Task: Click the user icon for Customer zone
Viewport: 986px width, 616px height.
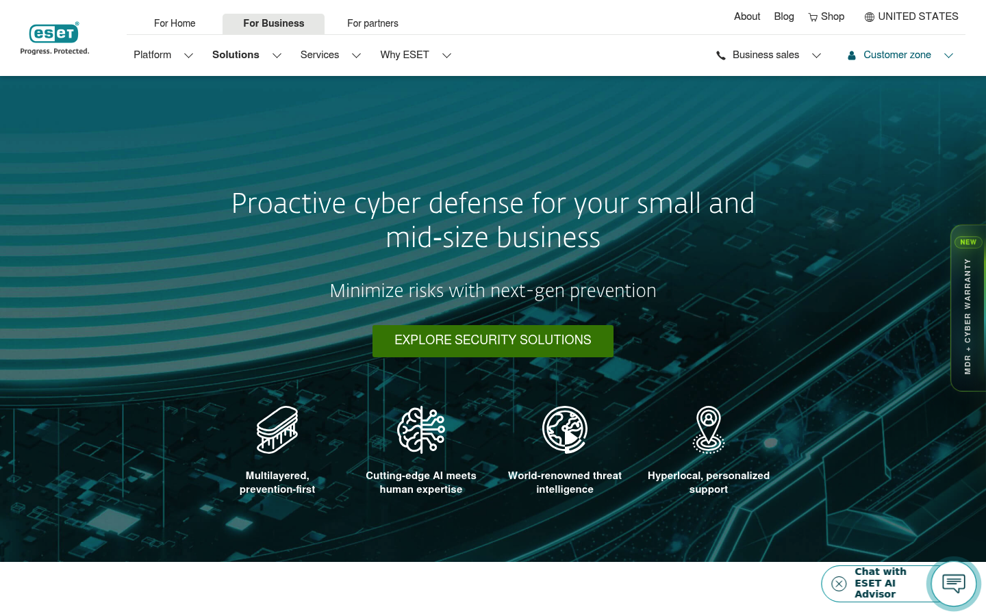Action: tap(852, 55)
